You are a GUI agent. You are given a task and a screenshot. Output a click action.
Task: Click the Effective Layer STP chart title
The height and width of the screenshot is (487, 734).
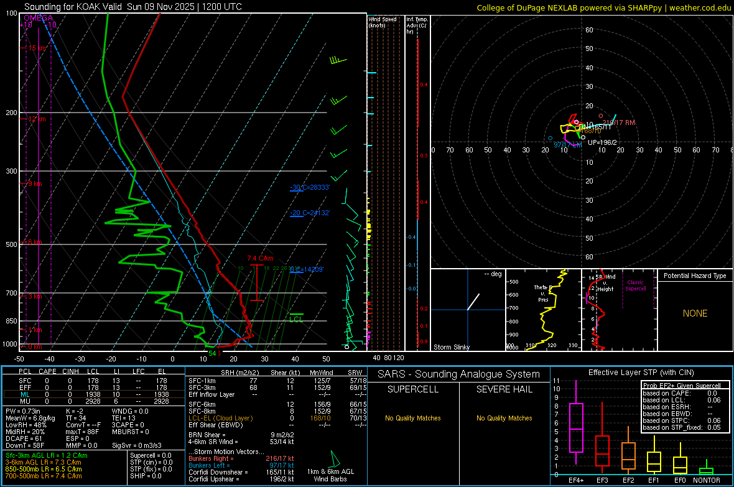(x=641, y=373)
